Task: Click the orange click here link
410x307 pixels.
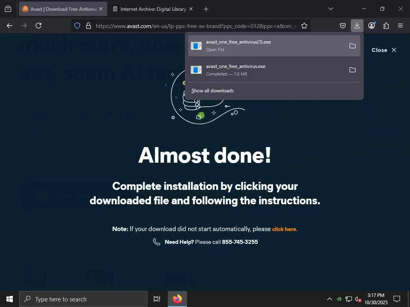Action: click(x=284, y=229)
